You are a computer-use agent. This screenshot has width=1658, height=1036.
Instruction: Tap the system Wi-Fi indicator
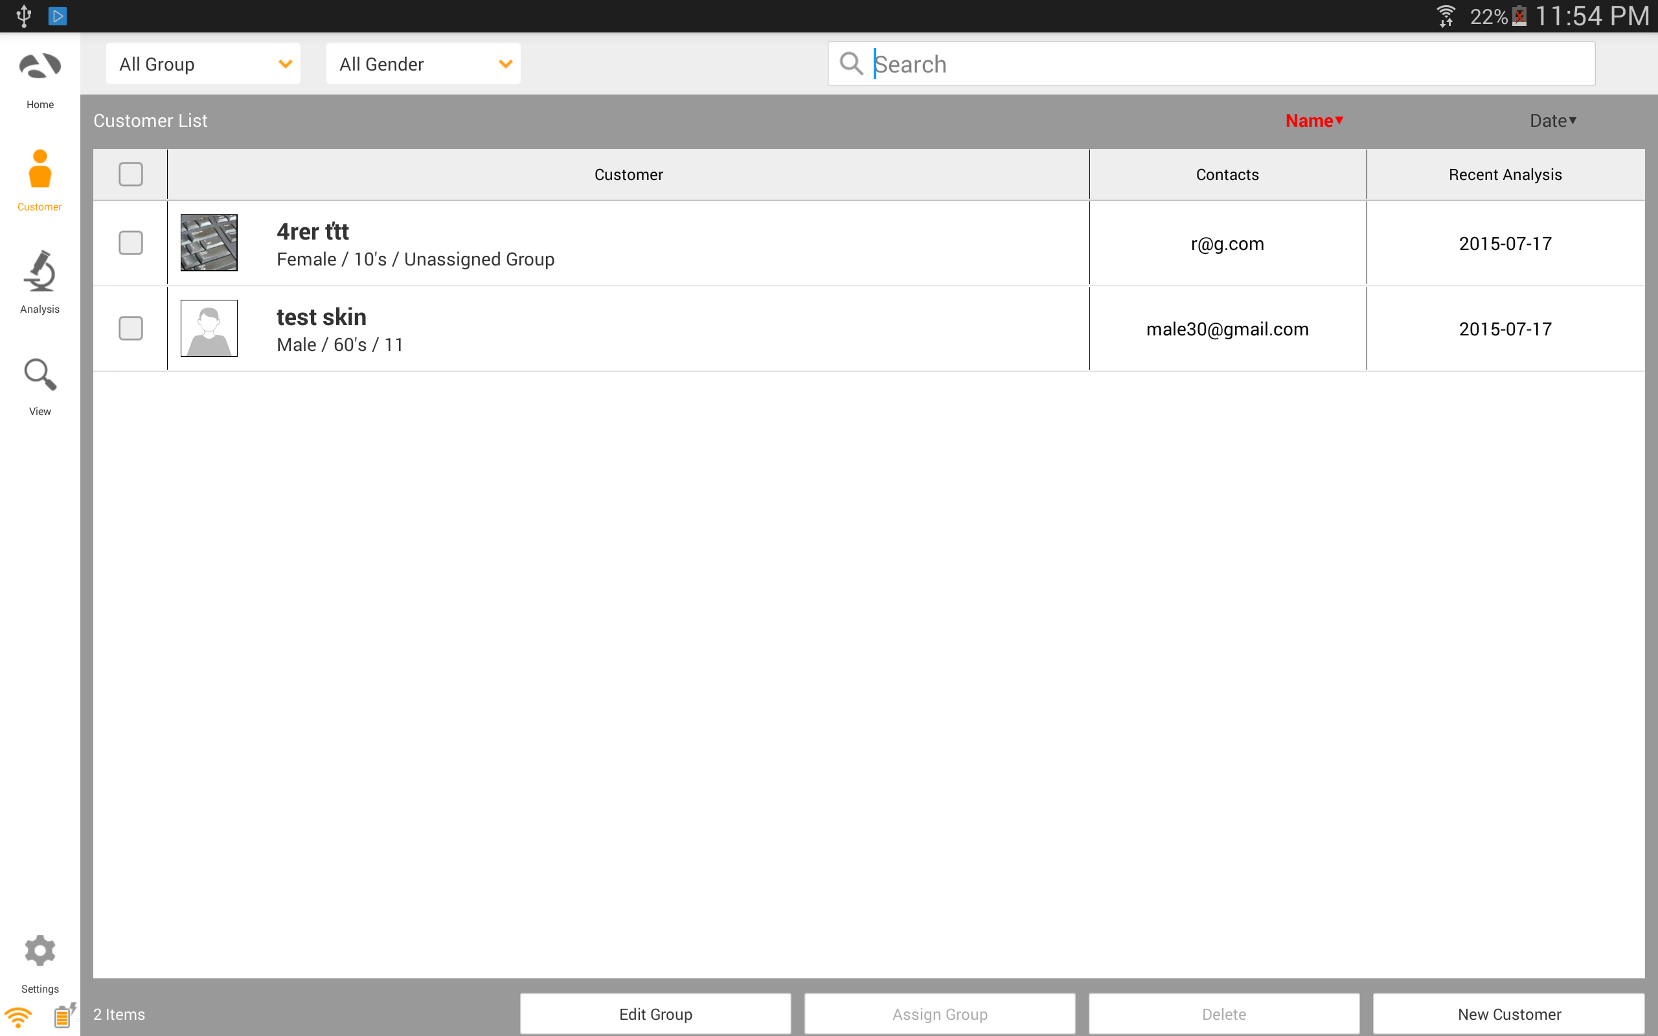(x=1446, y=16)
